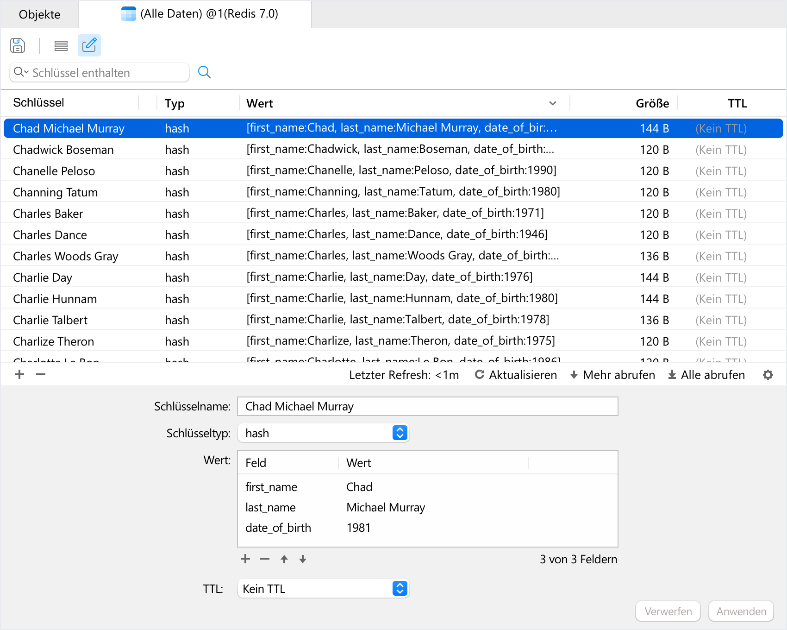Screen dimensions: 787x630
Task: Click the 136 B size of Charlie Talbert
Action: (x=655, y=320)
